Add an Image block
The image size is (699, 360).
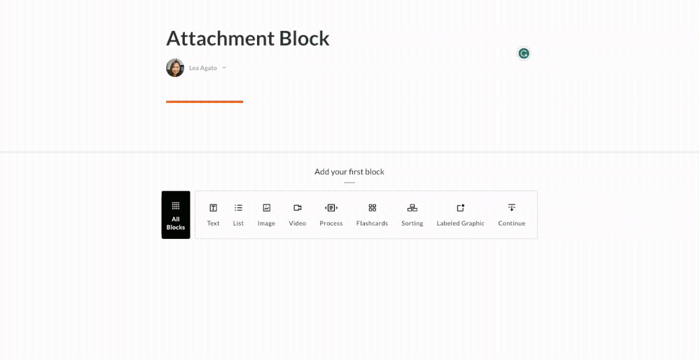pos(266,214)
